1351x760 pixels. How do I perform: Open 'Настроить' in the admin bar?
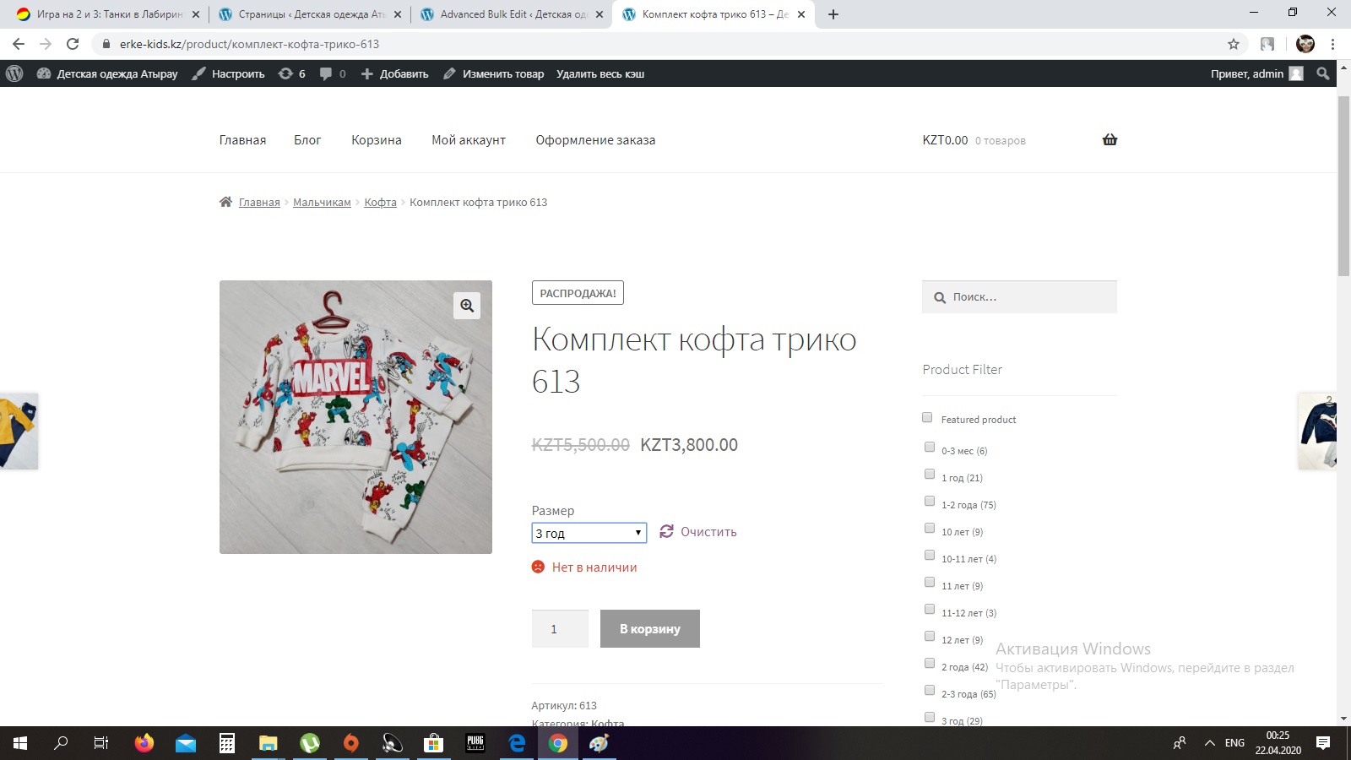point(229,73)
